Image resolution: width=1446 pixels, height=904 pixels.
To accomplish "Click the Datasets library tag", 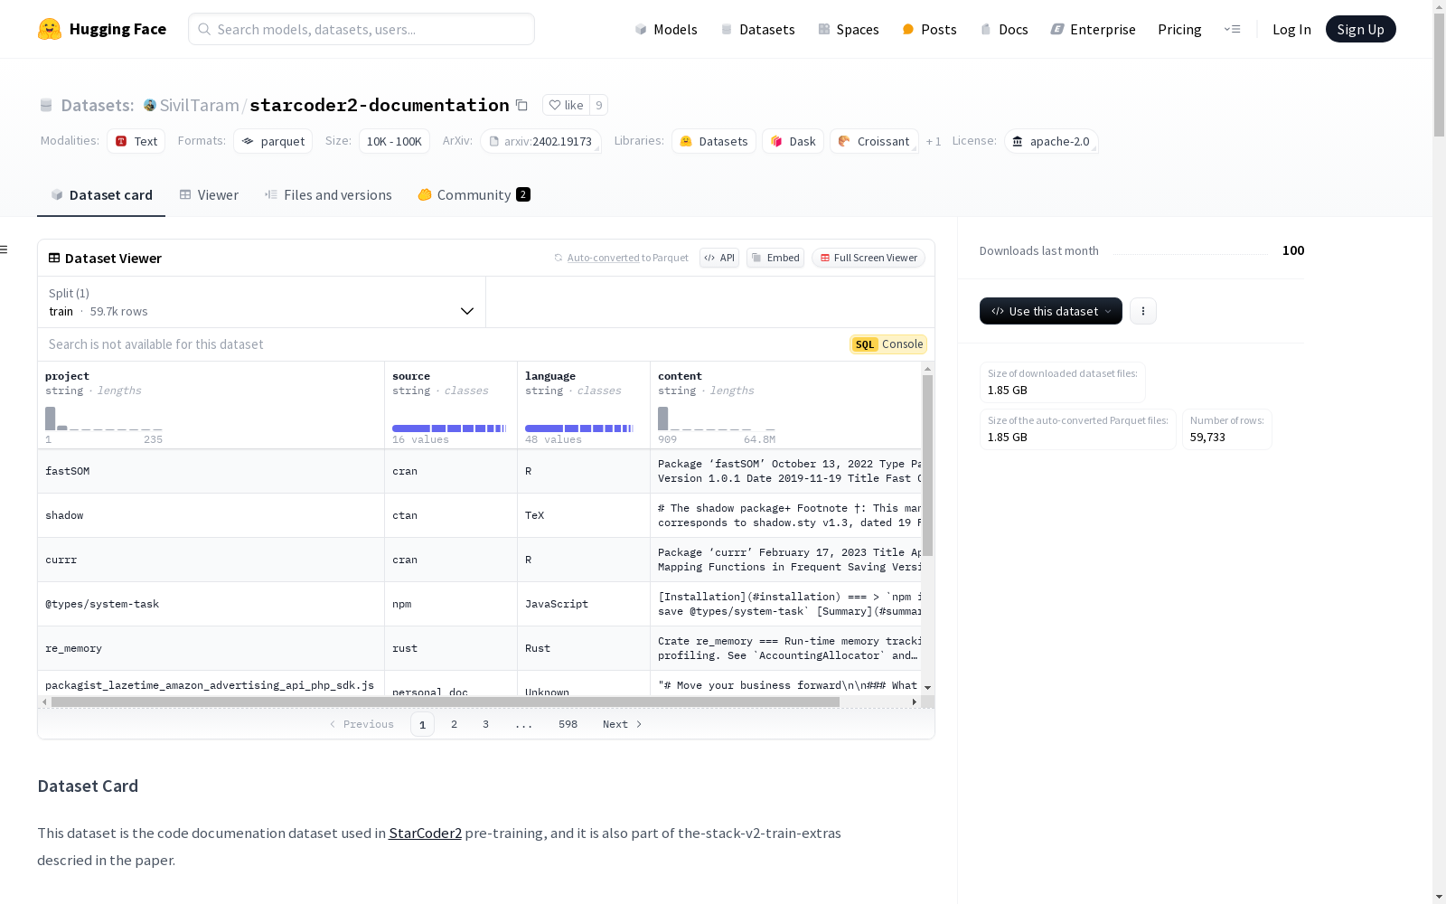I will point(714,141).
